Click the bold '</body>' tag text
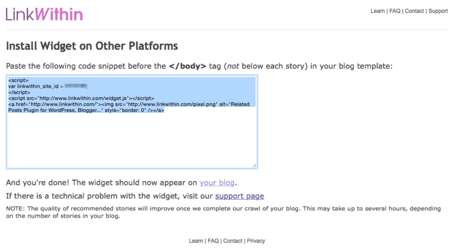Image resolution: width=450 pixels, height=252 pixels. tap(187, 66)
